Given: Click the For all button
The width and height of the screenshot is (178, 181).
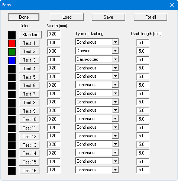Looking at the screenshot, I should point(151,17).
